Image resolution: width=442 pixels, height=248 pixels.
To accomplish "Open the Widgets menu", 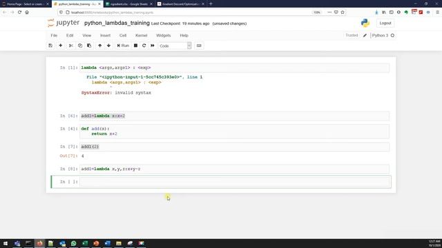I will tap(163, 35).
